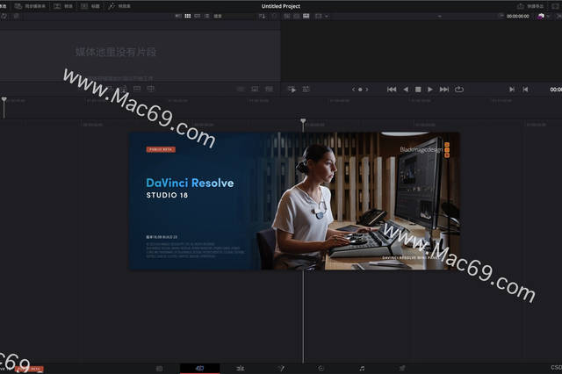Open the Titles (标题) panel
This screenshot has height=374, width=562.
[x=90, y=6]
